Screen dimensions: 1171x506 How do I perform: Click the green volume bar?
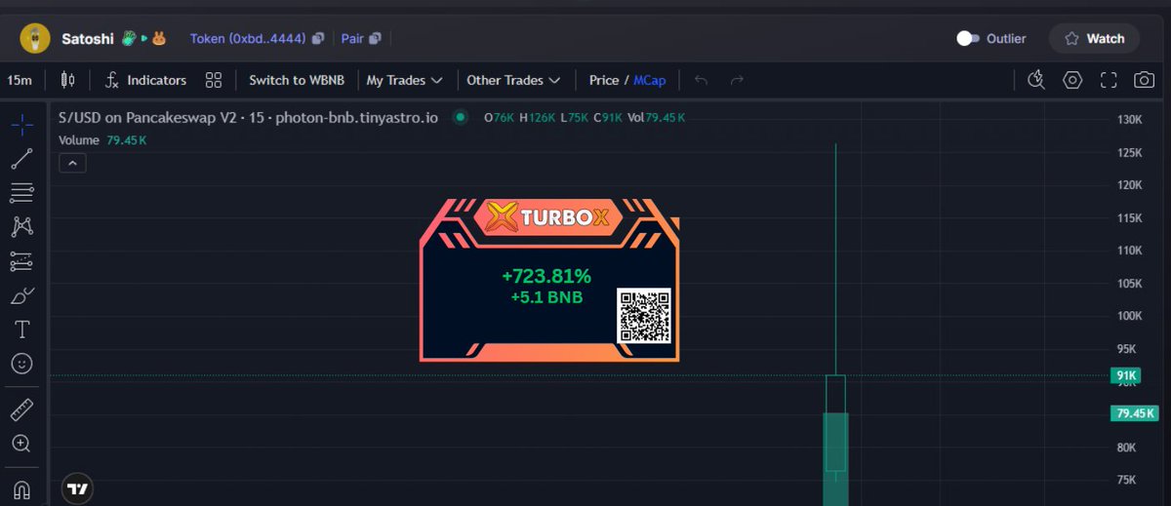pyautogui.click(x=835, y=459)
